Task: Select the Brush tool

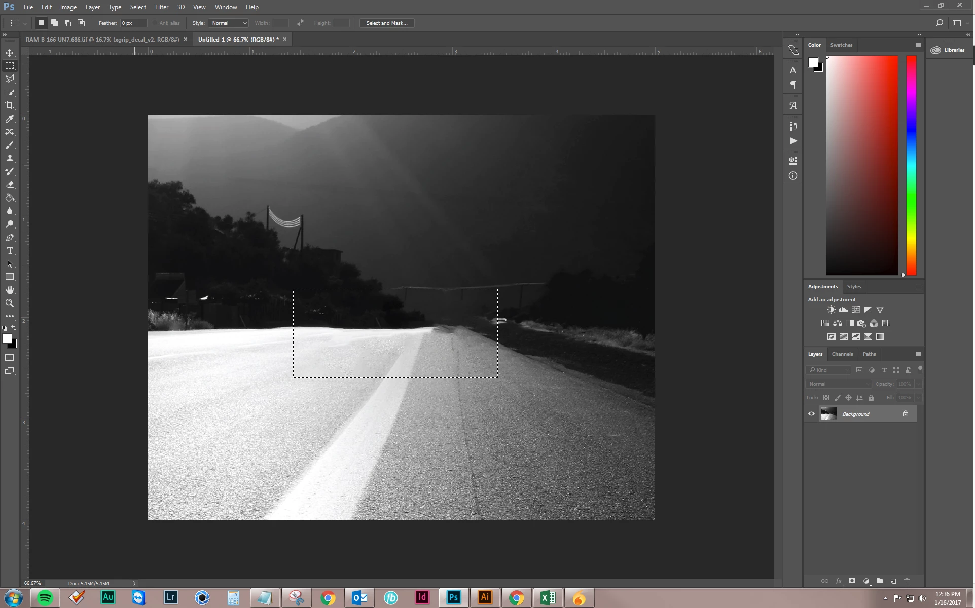Action: 10,145
